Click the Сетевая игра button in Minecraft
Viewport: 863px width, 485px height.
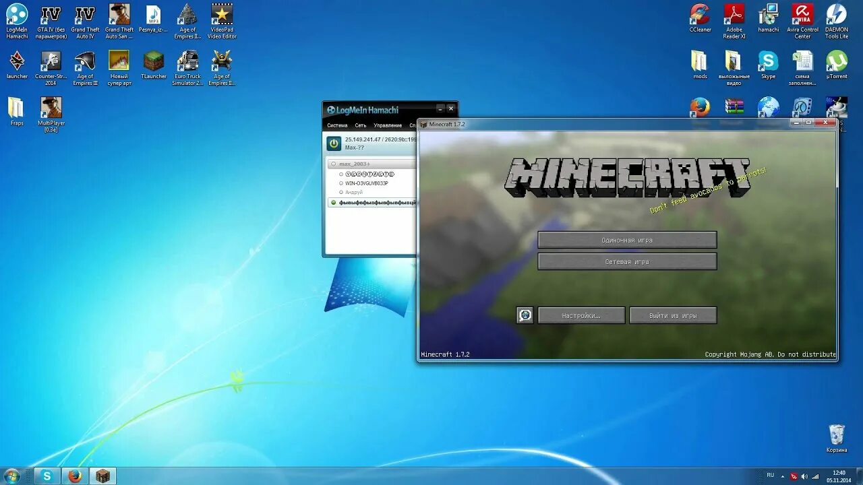pos(627,261)
